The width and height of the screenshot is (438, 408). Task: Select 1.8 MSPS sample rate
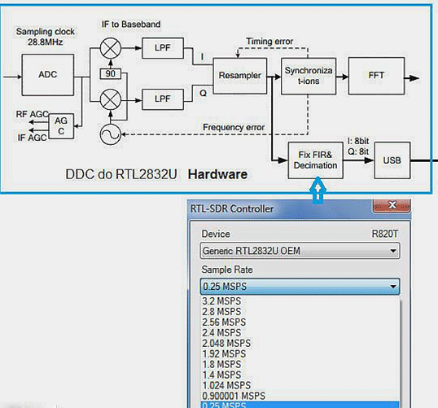[221, 365]
